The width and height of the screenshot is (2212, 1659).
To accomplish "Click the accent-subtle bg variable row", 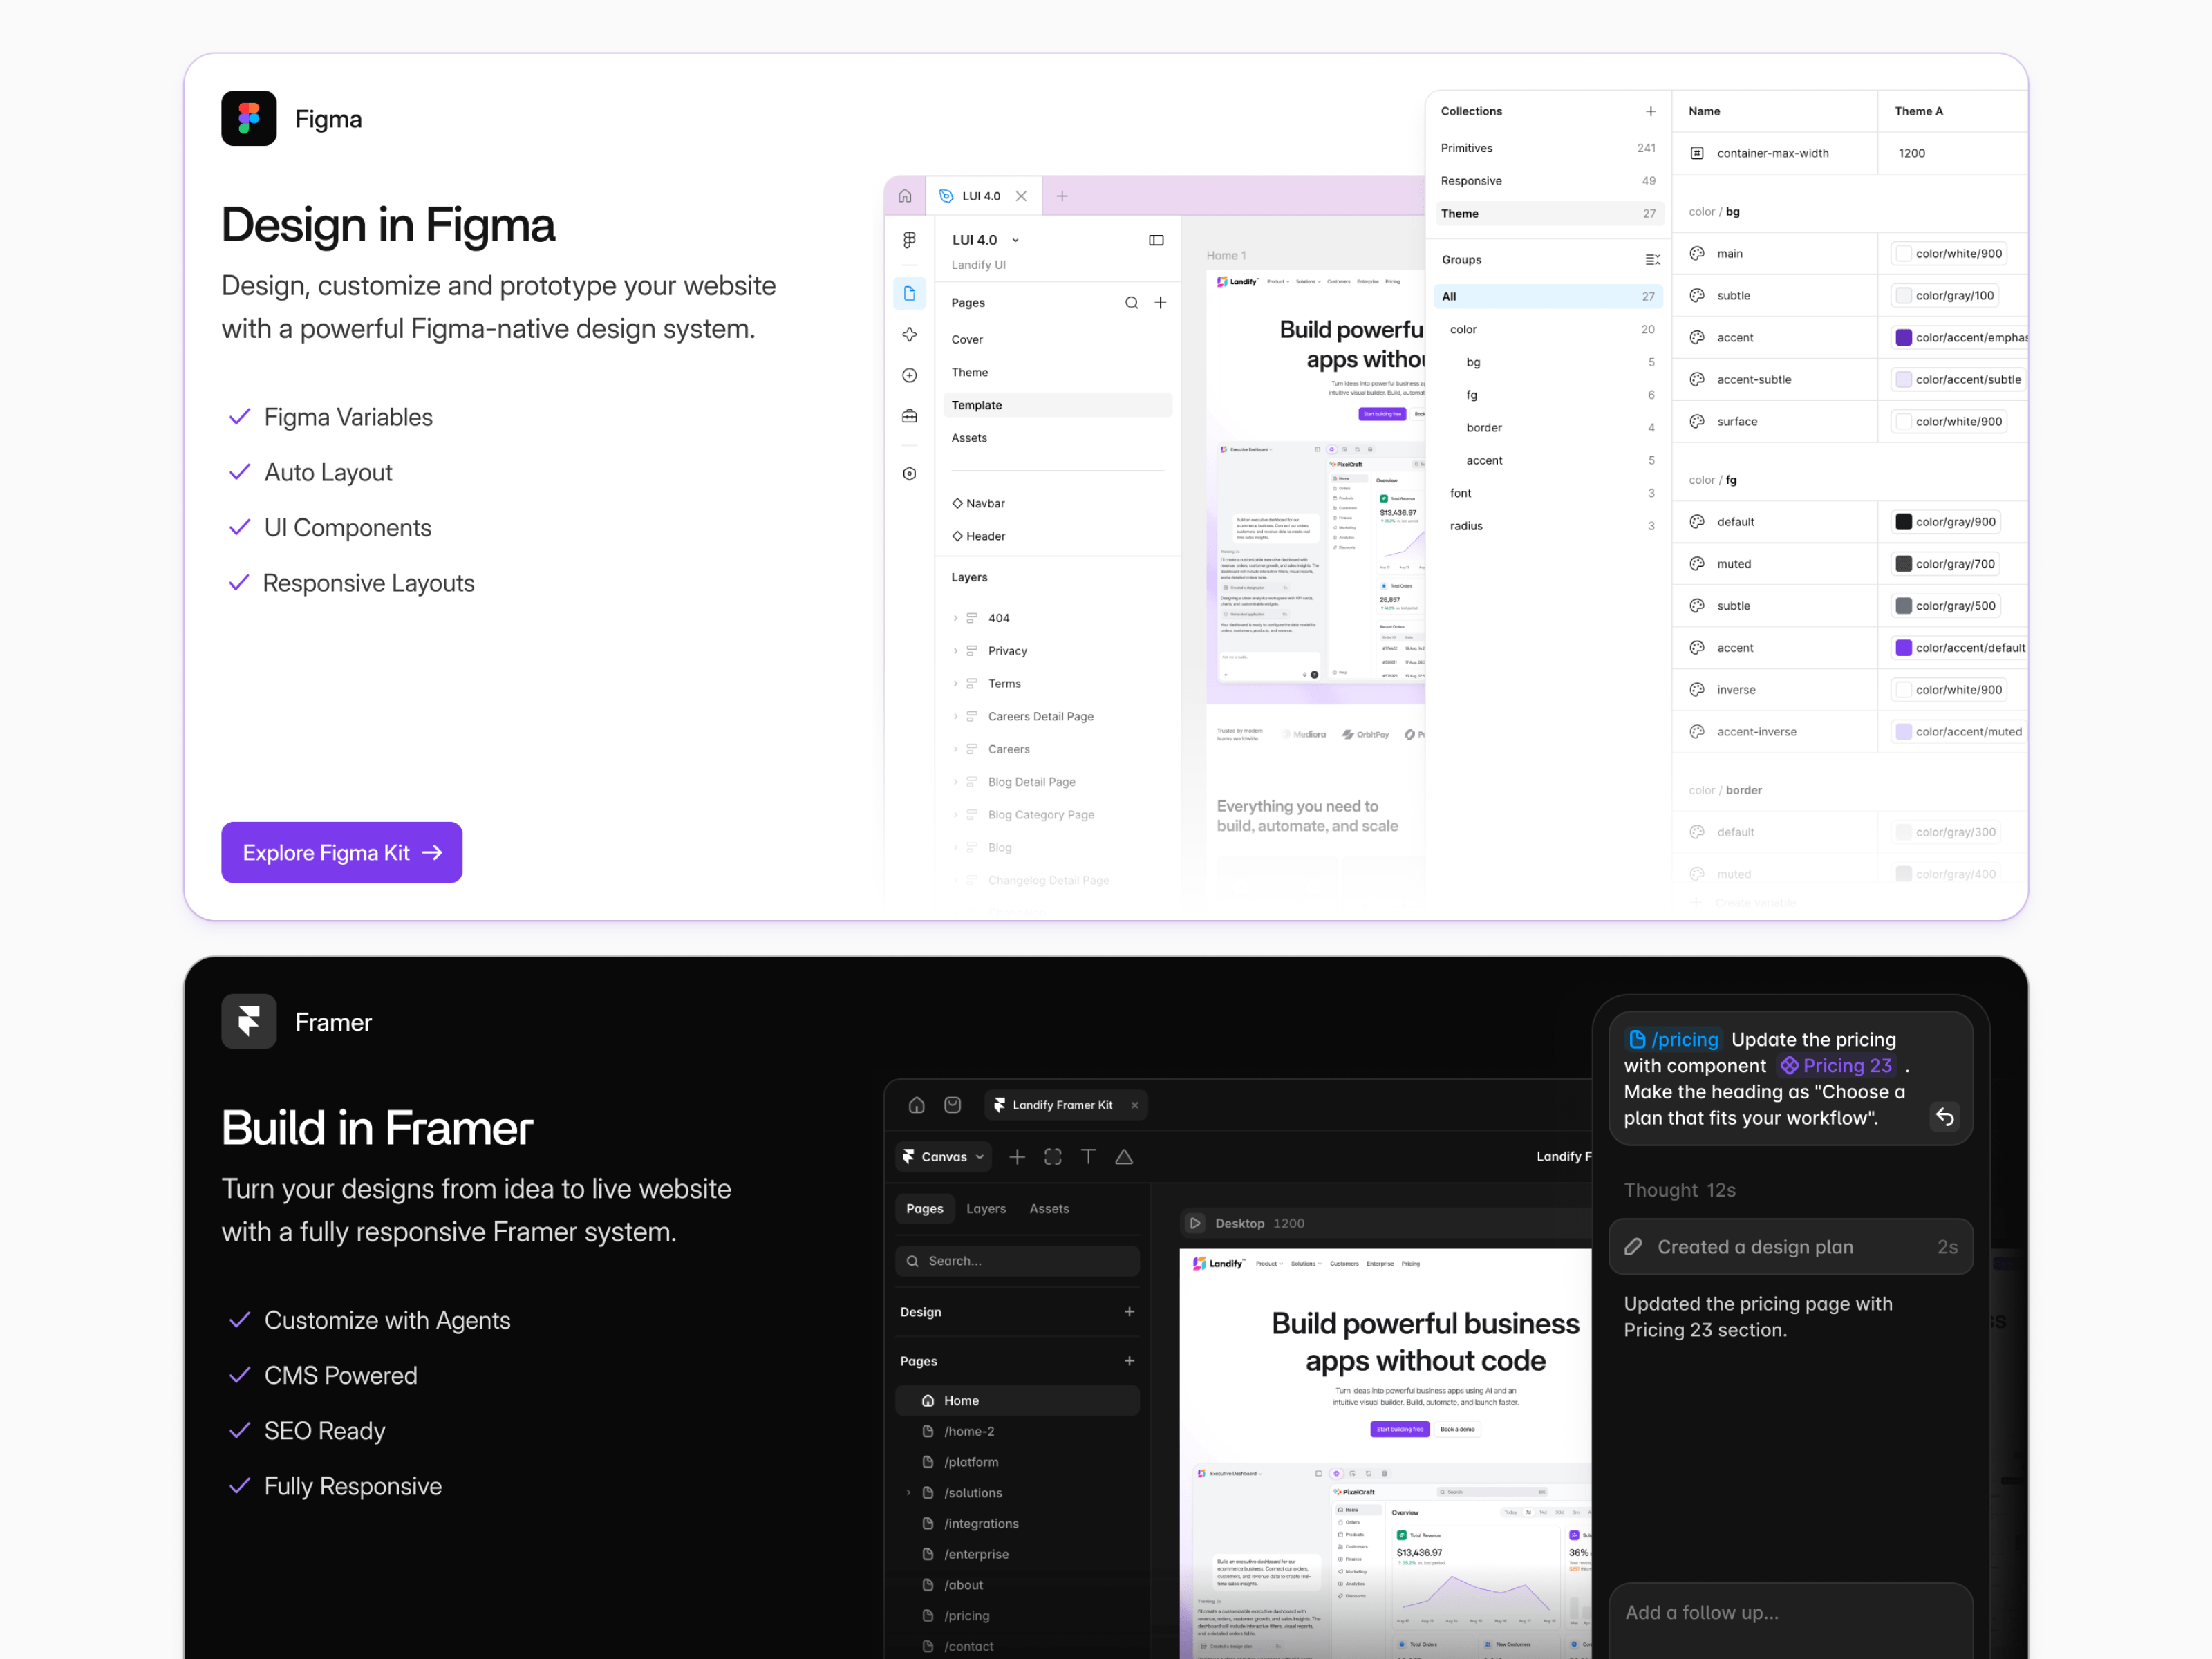I will coord(1850,380).
